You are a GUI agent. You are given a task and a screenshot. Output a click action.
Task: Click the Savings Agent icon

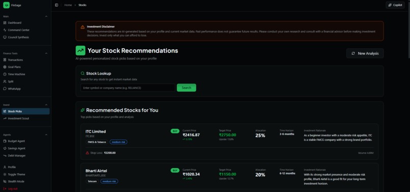click(5, 148)
